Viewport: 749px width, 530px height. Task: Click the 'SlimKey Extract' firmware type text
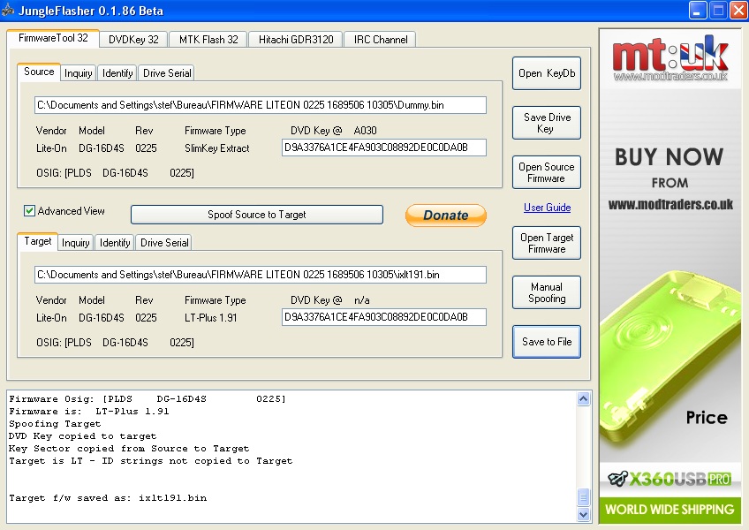point(217,148)
